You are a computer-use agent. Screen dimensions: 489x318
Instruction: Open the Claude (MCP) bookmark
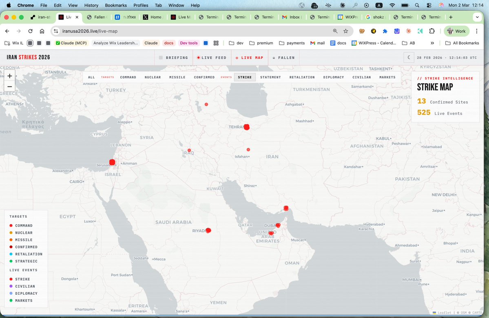tap(71, 43)
